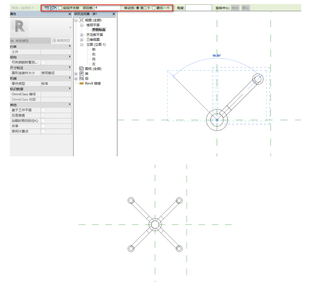Select 天花板平面 in project browser
Viewport: 315px width, 285px height.
pyautogui.click(x=94, y=35)
